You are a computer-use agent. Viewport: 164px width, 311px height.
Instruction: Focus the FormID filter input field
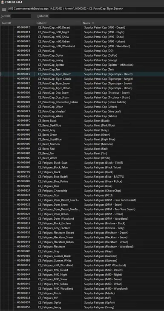tap(21, 16)
